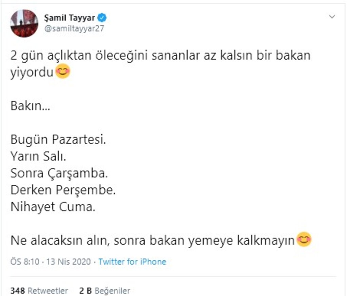
Task: View the 2 B Beğeniler list
Action: (104, 290)
